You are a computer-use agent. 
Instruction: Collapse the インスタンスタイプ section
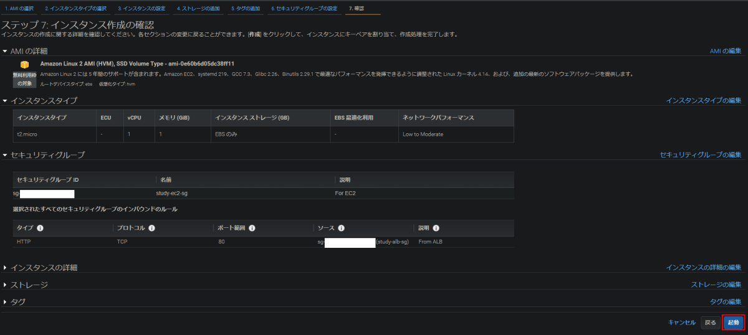click(x=5, y=100)
